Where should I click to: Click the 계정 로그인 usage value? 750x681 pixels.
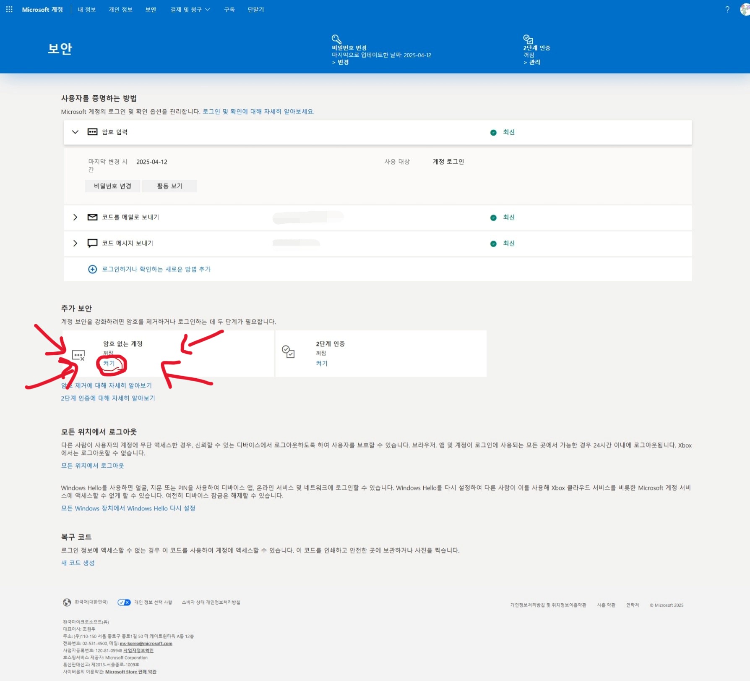448,162
